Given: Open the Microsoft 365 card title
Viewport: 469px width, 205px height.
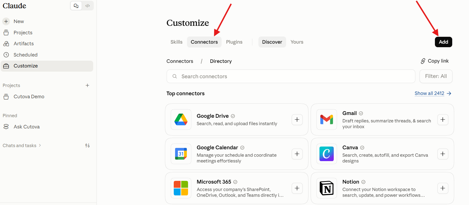Looking at the screenshot, I should click(x=214, y=182).
